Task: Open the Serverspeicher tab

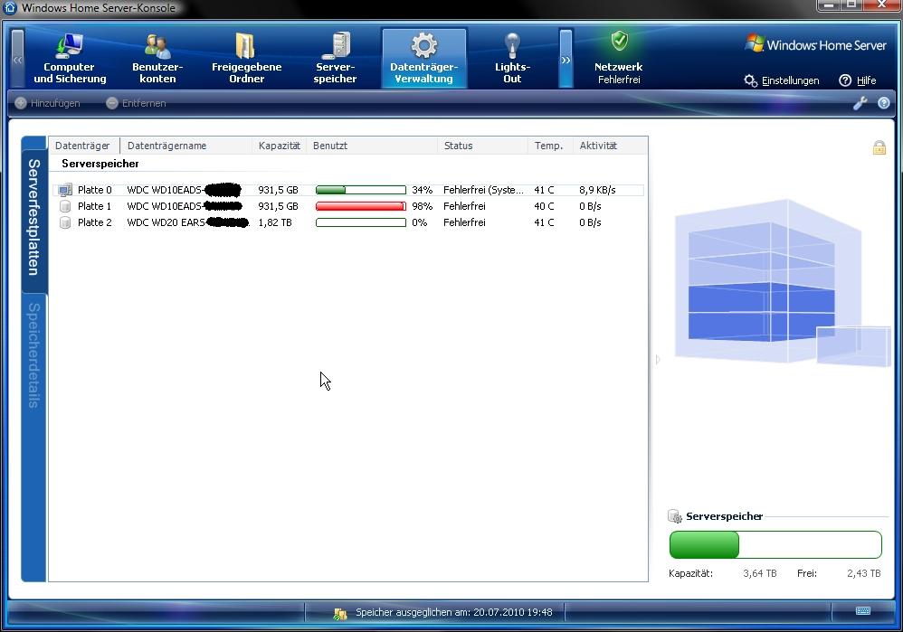Action: click(335, 59)
